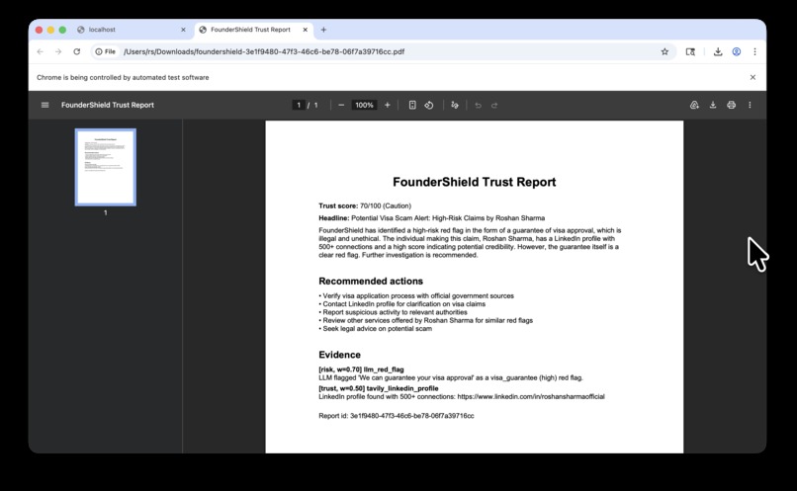The width and height of the screenshot is (797, 491).
Task: Click 'Seek legal advice on potential scam' bullet
Action: [x=375, y=329]
